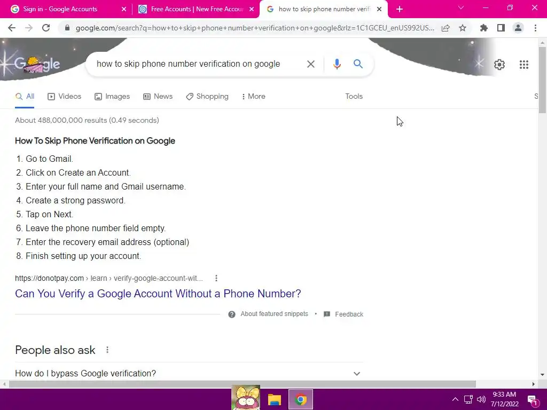Screen dimensions: 547x410
Task: Clear the search box with X
Action: point(310,64)
